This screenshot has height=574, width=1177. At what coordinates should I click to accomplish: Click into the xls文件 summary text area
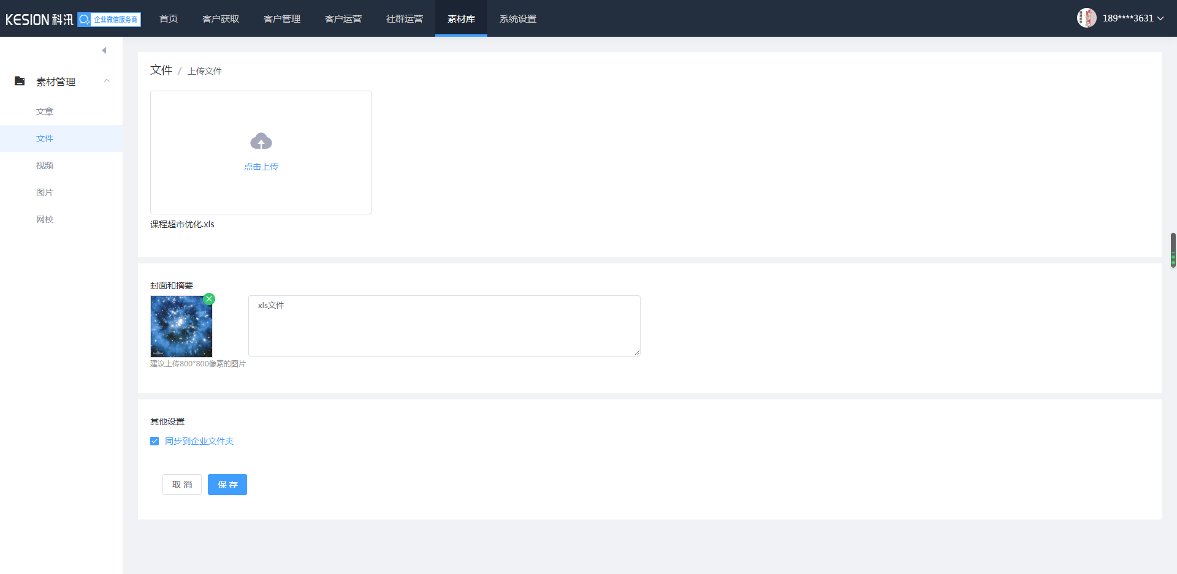coord(444,326)
